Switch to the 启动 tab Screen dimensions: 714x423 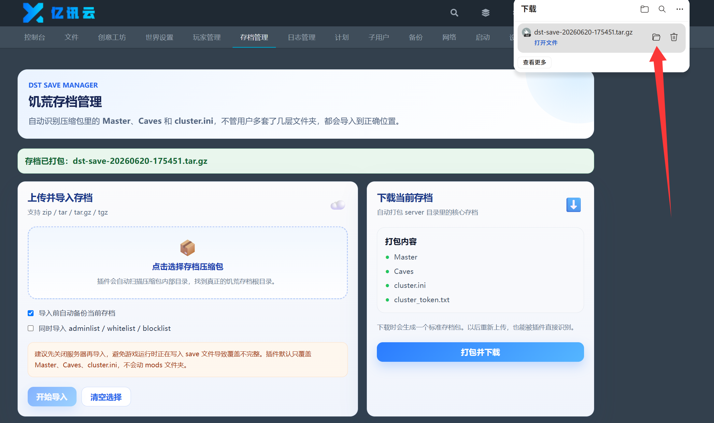tap(483, 37)
